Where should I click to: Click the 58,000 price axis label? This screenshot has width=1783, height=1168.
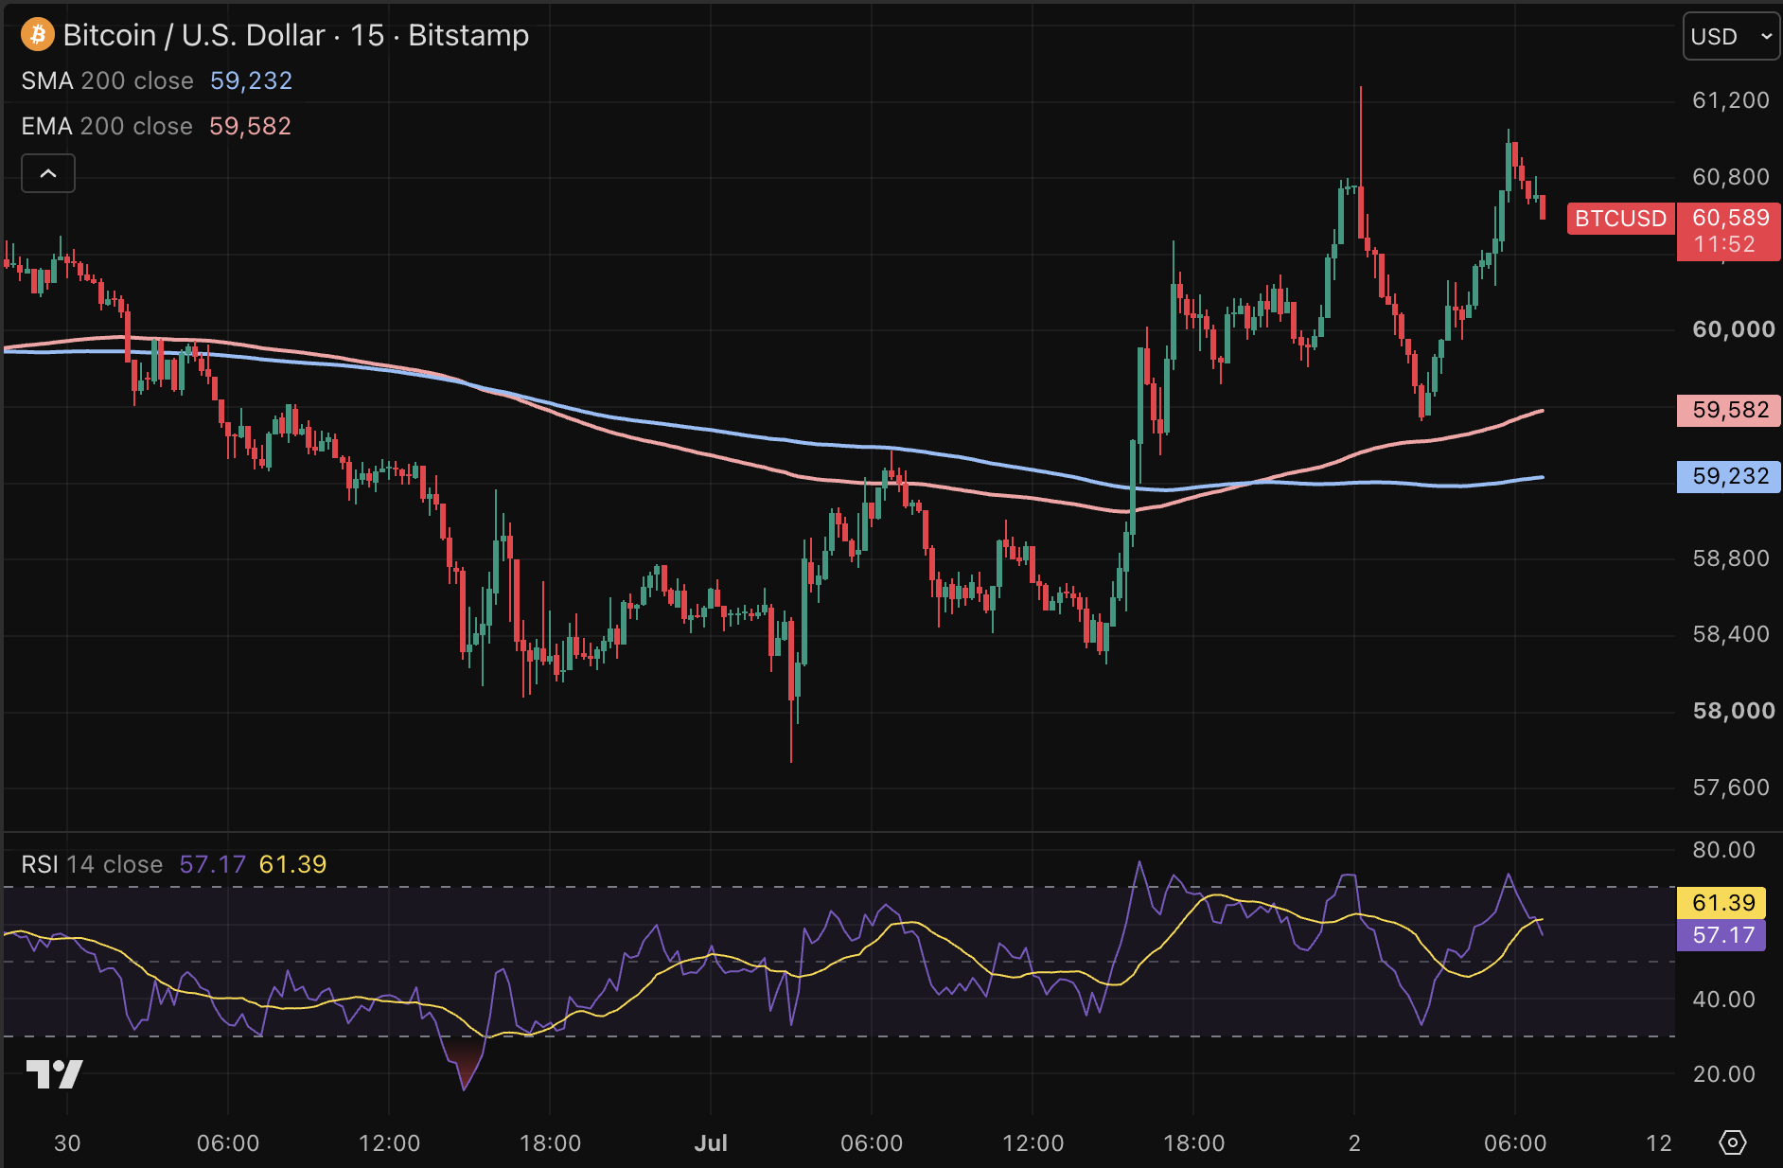[x=1733, y=711]
